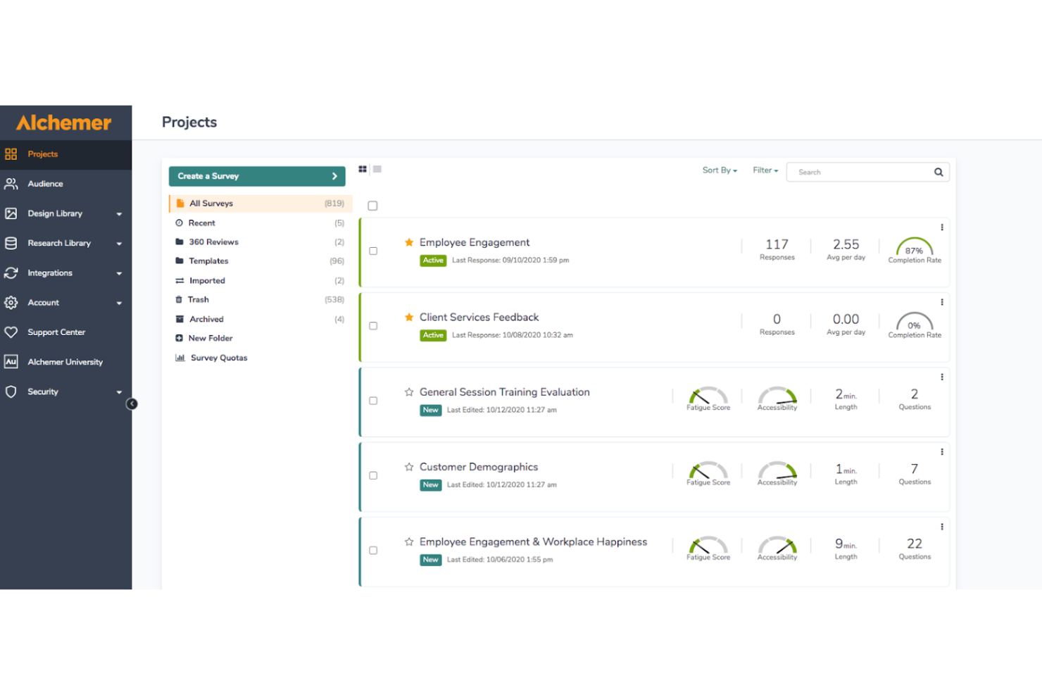
Task: Open Audience in the sidebar
Action: (x=45, y=184)
